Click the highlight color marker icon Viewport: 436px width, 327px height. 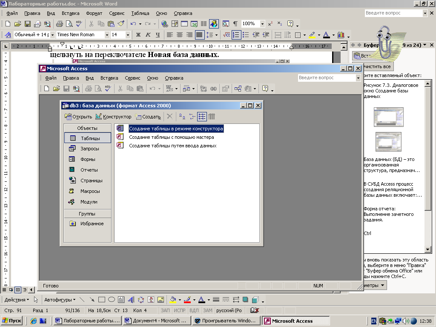pyautogui.click(x=313, y=35)
